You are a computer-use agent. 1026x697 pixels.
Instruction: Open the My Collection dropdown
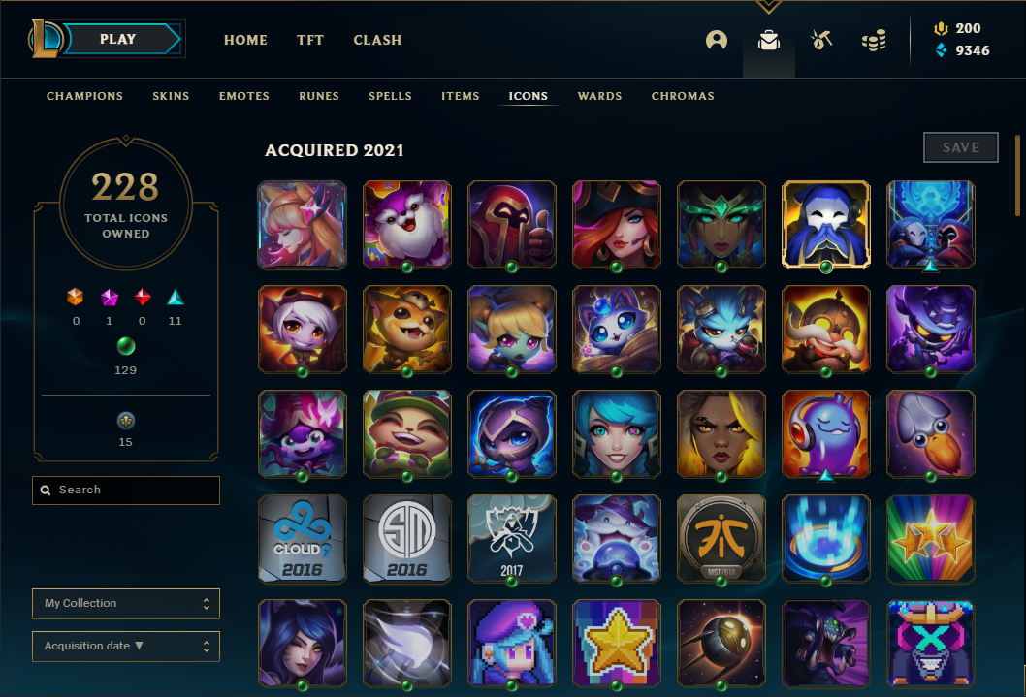(x=126, y=604)
